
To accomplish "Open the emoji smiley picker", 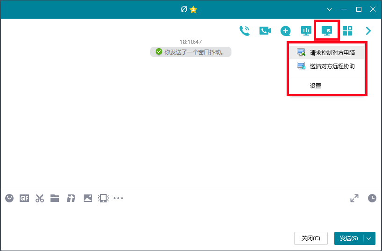I will [x=9, y=198].
